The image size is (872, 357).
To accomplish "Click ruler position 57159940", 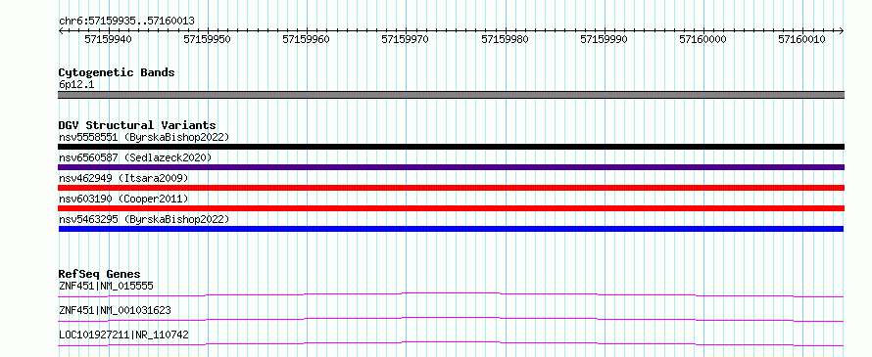I will pyautogui.click(x=109, y=39).
